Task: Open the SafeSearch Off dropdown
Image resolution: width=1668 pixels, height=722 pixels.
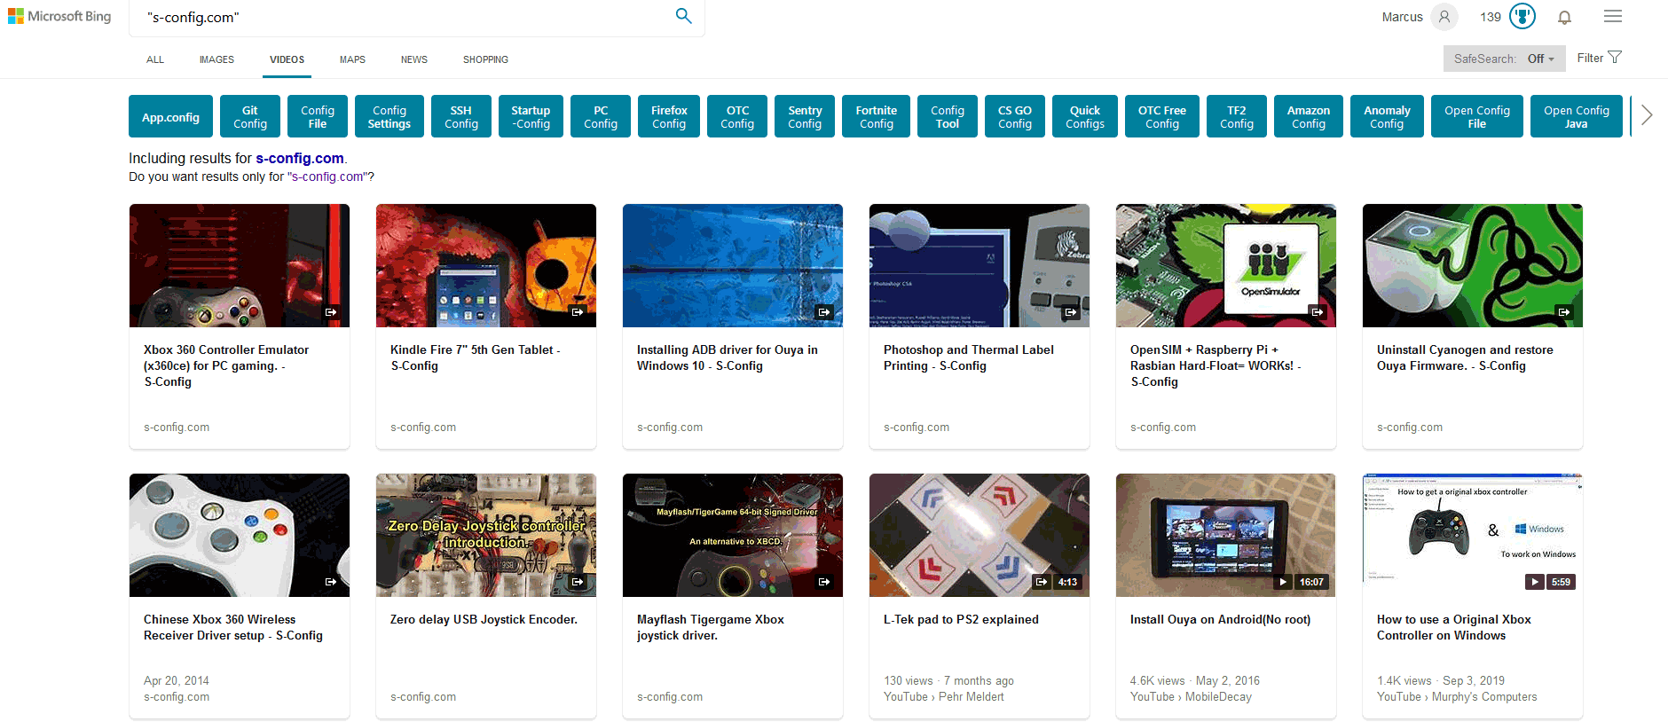Action: (1505, 59)
